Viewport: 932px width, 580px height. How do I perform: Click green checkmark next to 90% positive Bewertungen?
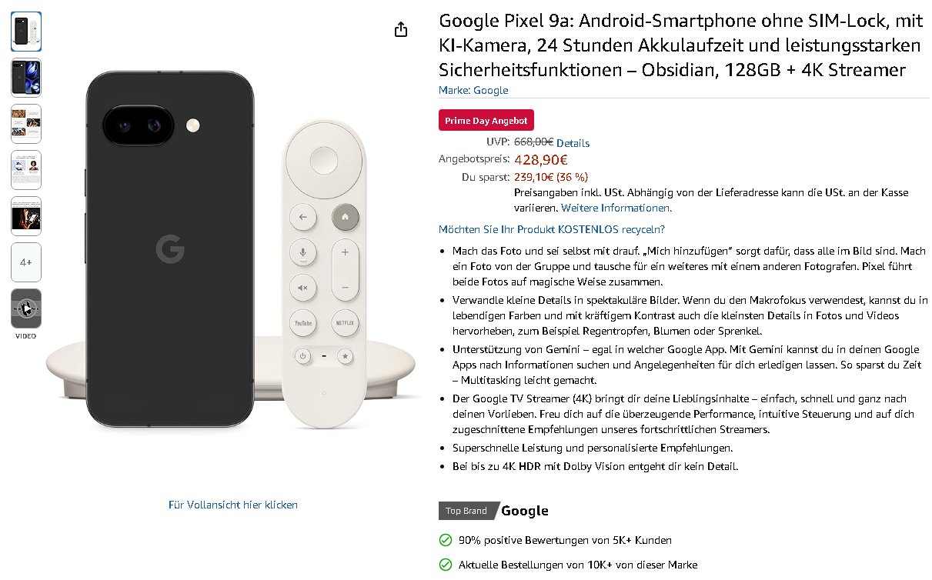[445, 540]
